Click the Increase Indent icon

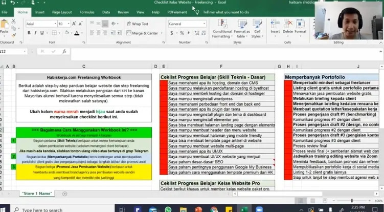tap(120, 33)
